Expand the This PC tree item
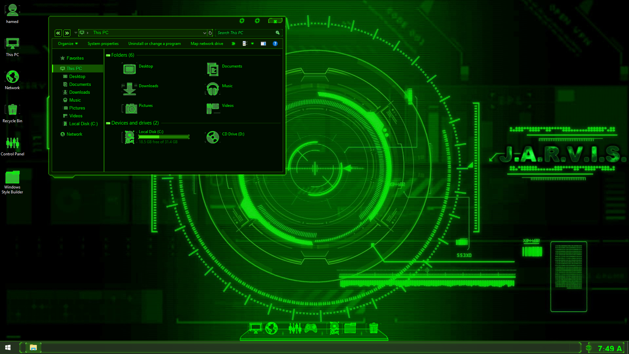The height and width of the screenshot is (354, 629). point(57,68)
